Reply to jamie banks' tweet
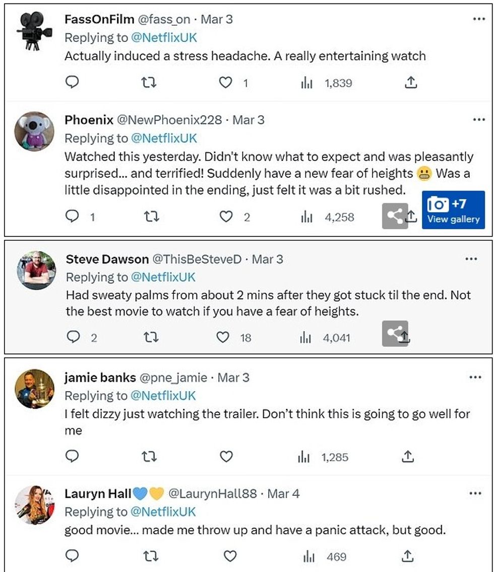This screenshot has height=572, width=494. [x=73, y=457]
